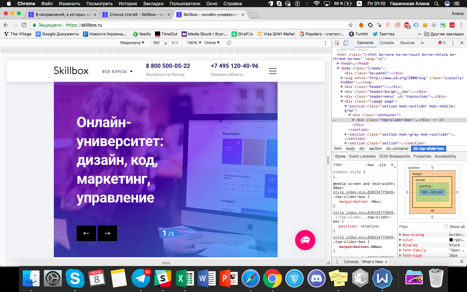View the 4 errors indicator
The width and height of the screenshot is (467, 292).
click(x=442, y=43)
